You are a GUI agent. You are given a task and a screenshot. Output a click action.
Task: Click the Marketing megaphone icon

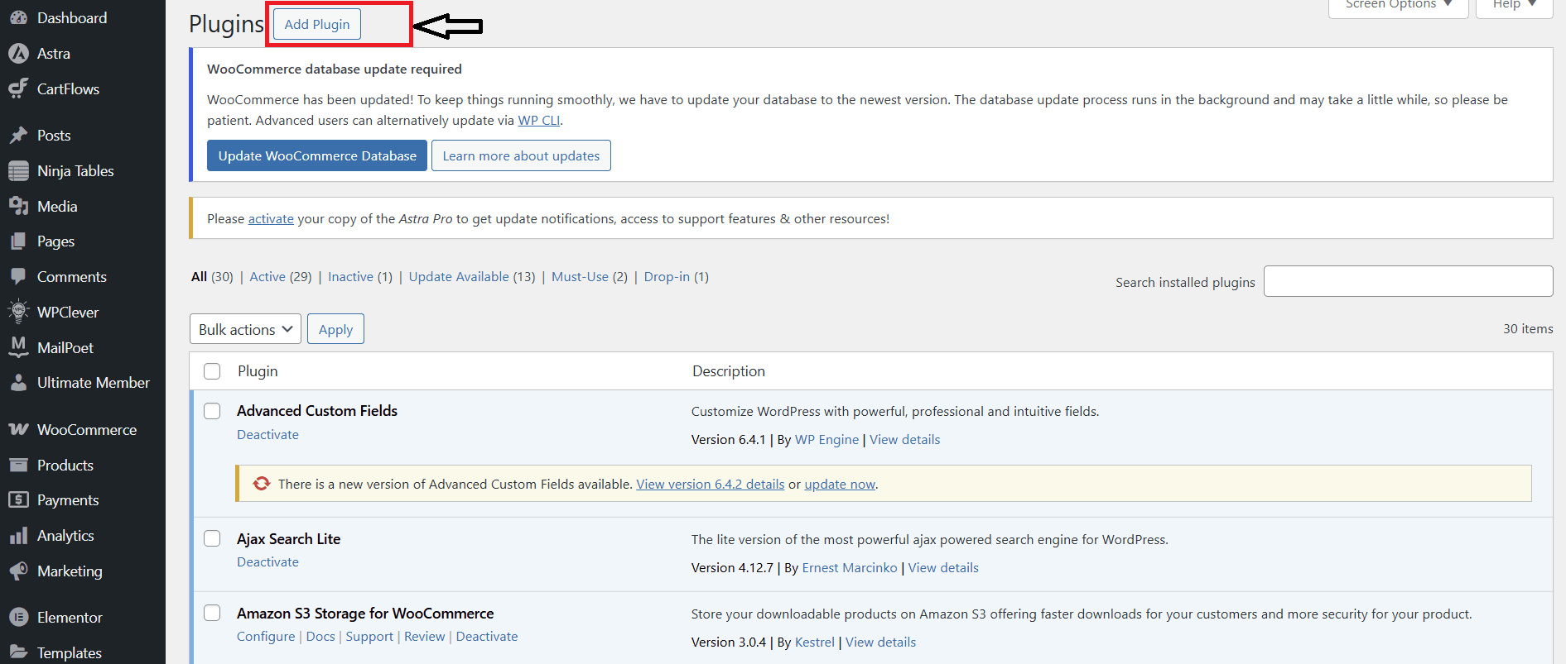(x=18, y=571)
